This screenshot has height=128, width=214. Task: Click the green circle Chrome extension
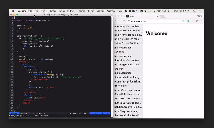[x=188, y=21]
